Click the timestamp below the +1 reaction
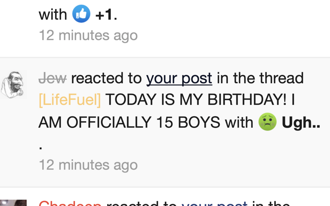This screenshot has width=330, height=206. tap(88, 35)
